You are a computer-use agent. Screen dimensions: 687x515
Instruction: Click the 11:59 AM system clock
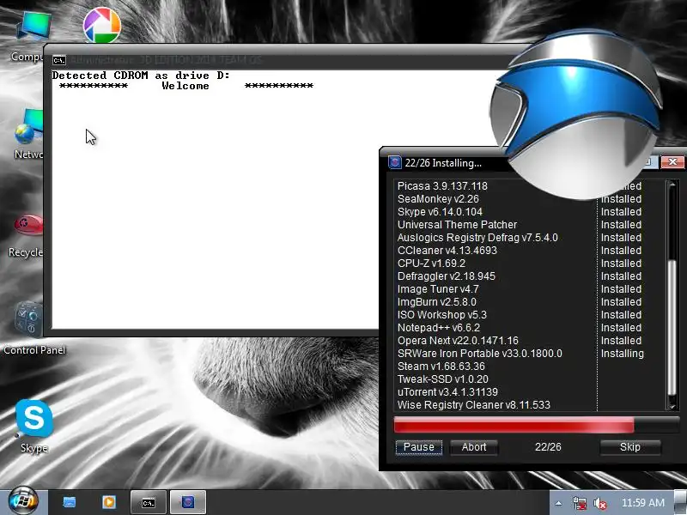pos(642,503)
